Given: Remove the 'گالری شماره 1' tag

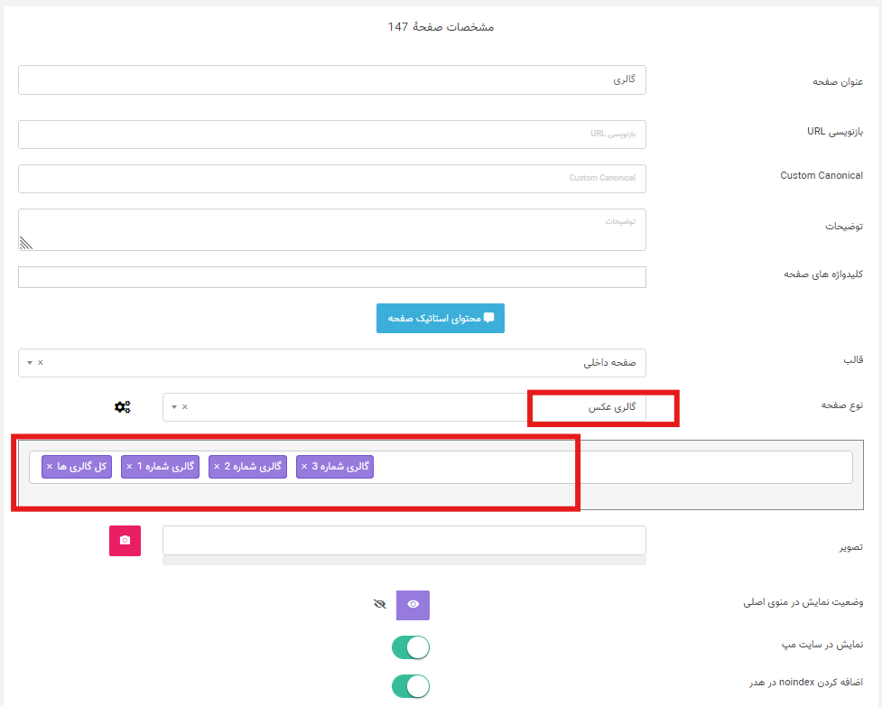Looking at the screenshot, I should click(129, 467).
